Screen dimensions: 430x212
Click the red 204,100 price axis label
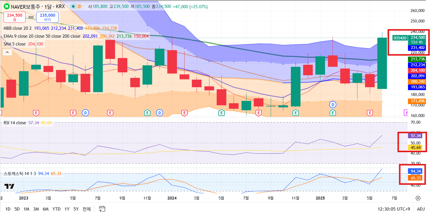coord(417,70)
